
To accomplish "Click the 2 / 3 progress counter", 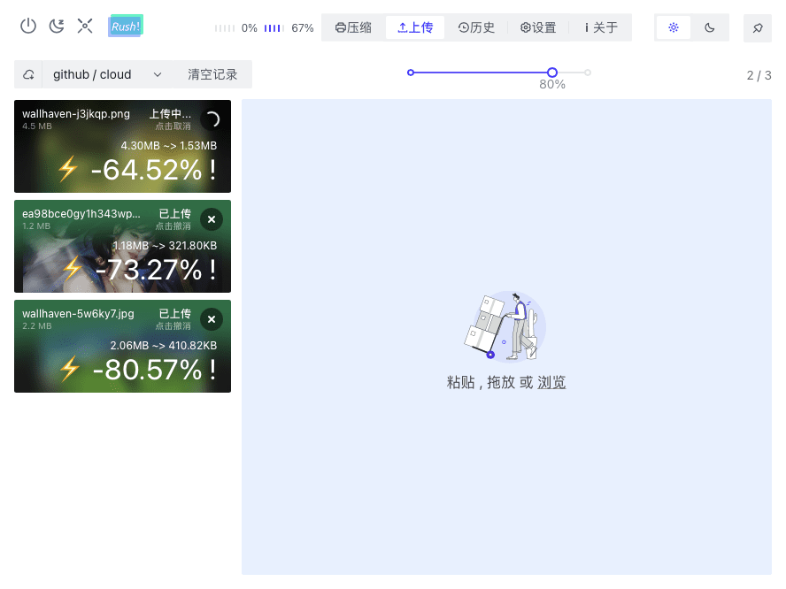I will coord(759,76).
